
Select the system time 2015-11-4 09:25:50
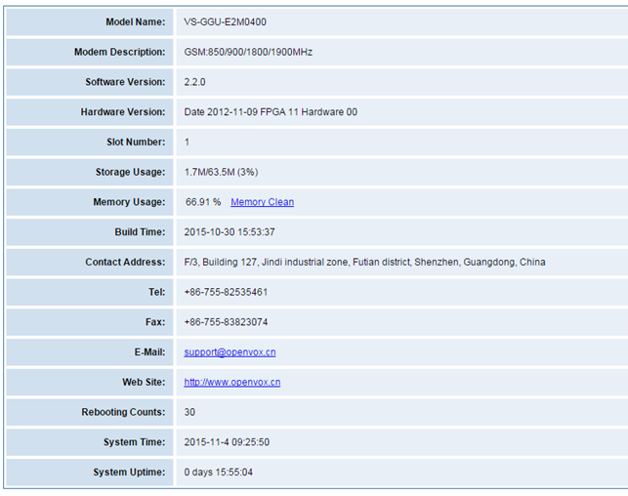point(227,442)
